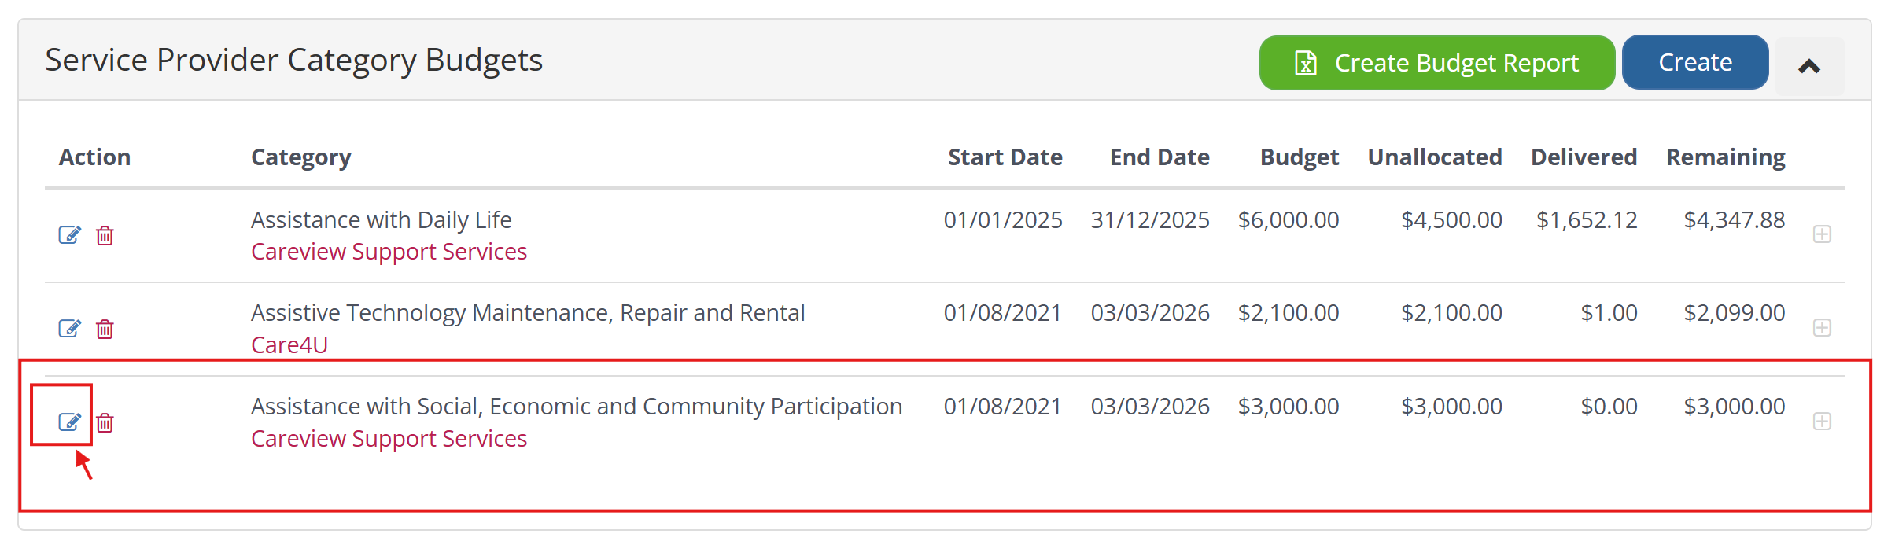Open the Care4U provider link
Screen dimensions: 1884x545
289,344
